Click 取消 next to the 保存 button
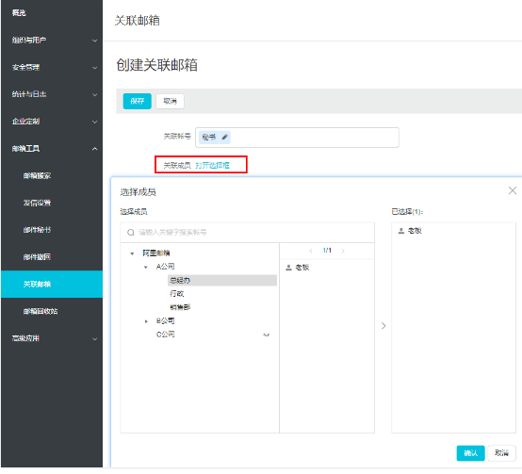The image size is (522, 474). 170,101
